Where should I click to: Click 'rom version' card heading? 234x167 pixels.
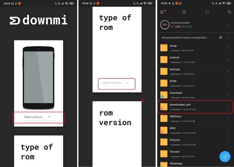tap(115, 118)
